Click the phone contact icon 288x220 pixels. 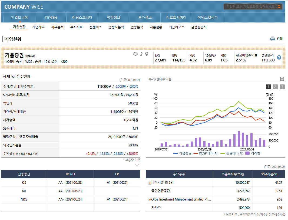141,54
